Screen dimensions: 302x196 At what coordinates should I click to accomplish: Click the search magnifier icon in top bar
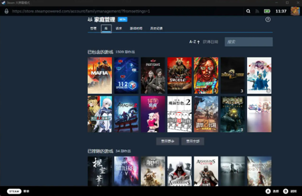(x=248, y=11)
